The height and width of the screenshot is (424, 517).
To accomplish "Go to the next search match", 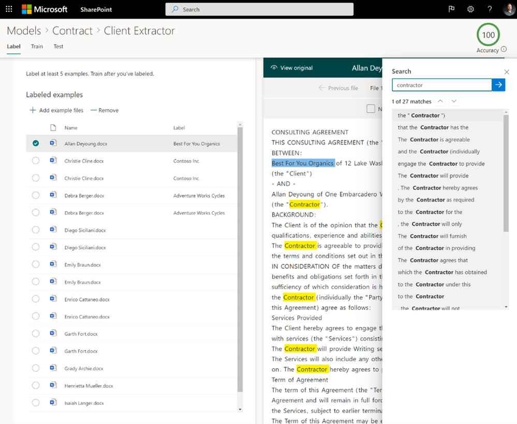I will (x=454, y=101).
